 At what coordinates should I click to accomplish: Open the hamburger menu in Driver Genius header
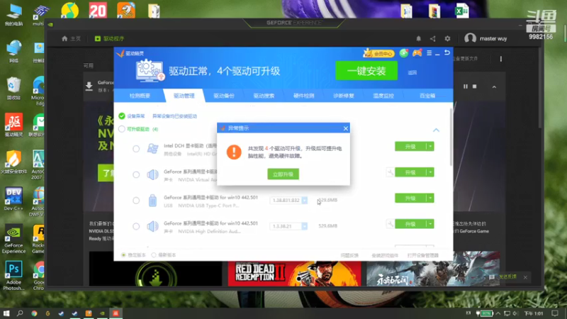(x=430, y=53)
